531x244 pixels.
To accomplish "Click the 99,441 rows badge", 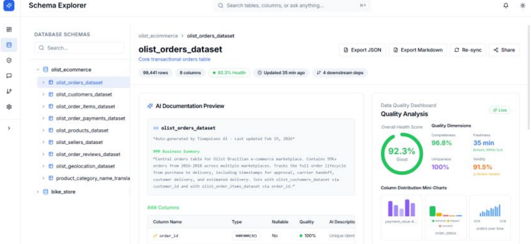I will tap(156, 73).
